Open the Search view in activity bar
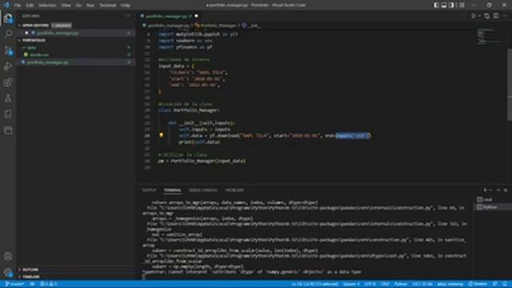 (x=8, y=34)
